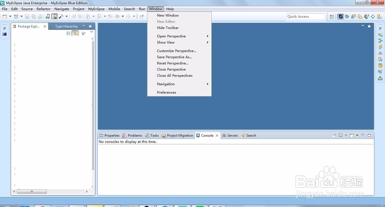The height and width of the screenshot is (207, 385).
Task: Open the hammer tool dropdown arrow
Action: [x=67, y=17]
